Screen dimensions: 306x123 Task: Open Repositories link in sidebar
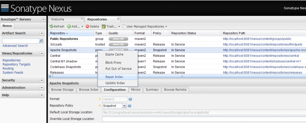click(12, 60)
